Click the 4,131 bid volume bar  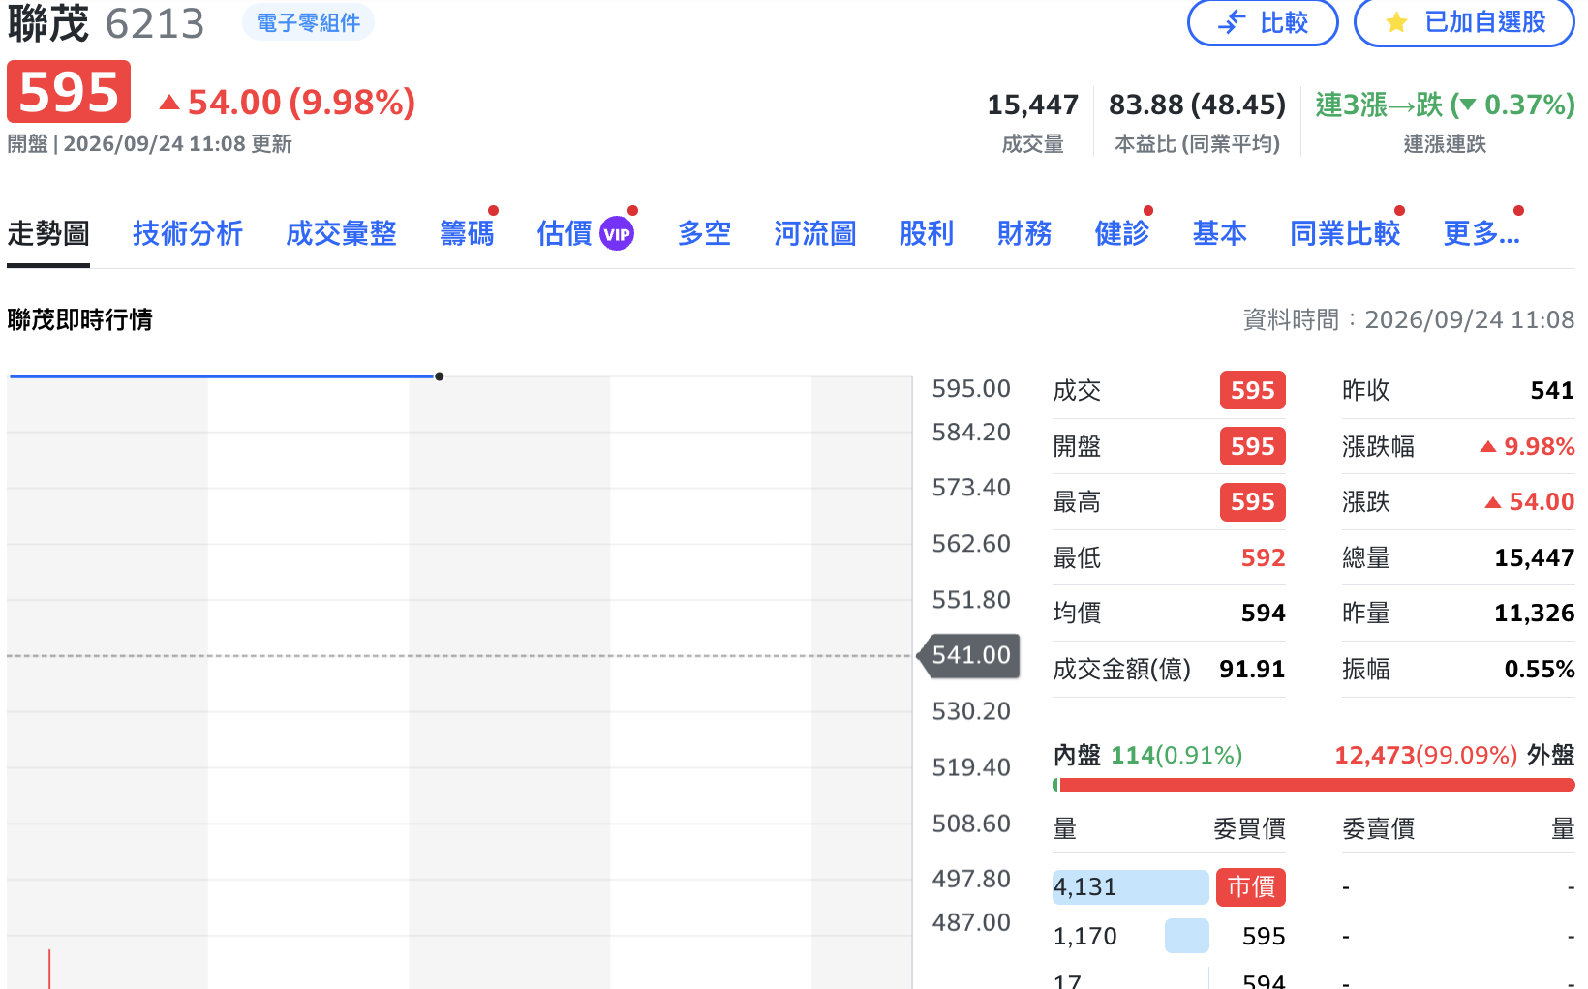click(1131, 887)
